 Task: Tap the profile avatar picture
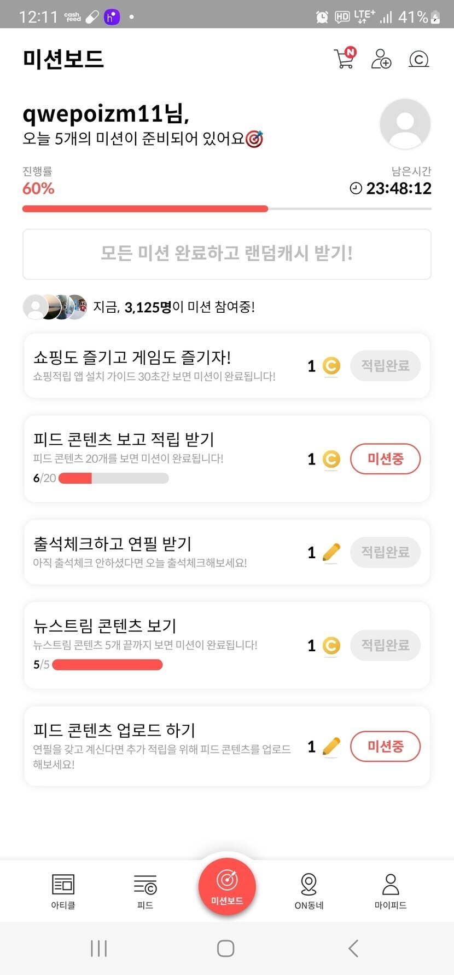pos(405,124)
